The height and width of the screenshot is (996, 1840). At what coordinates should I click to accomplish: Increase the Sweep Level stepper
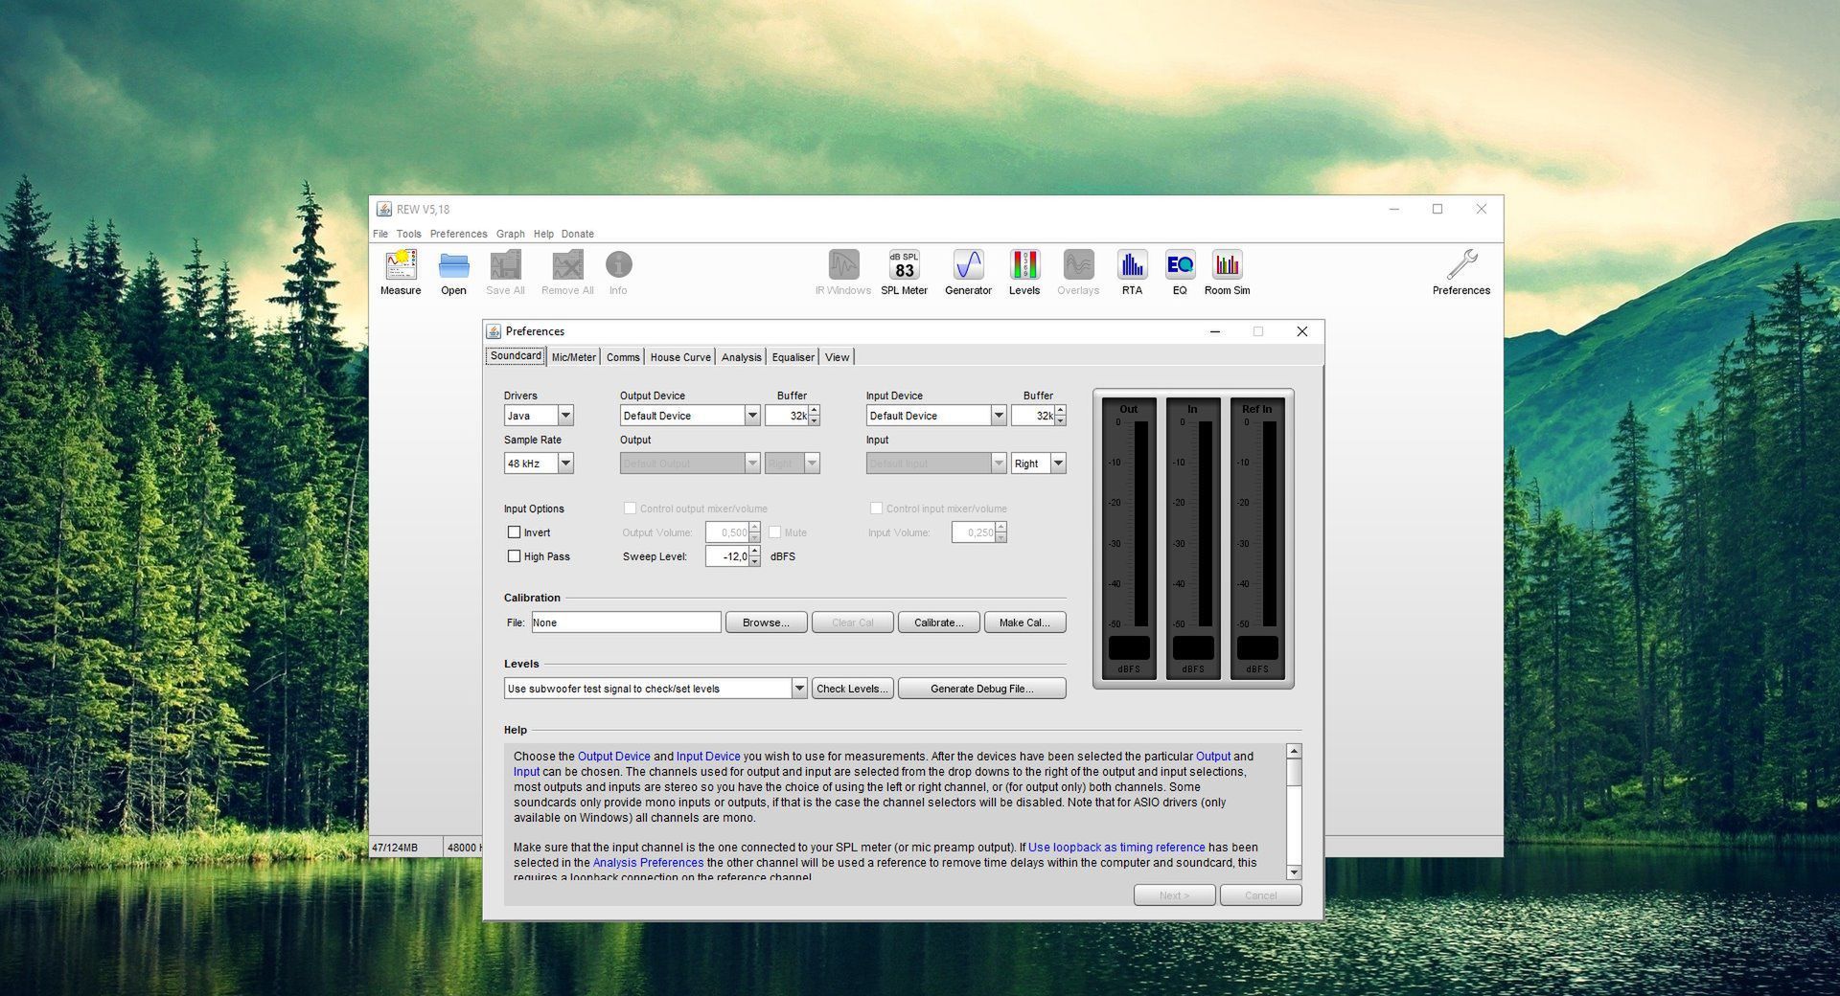click(x=755, y=552)
